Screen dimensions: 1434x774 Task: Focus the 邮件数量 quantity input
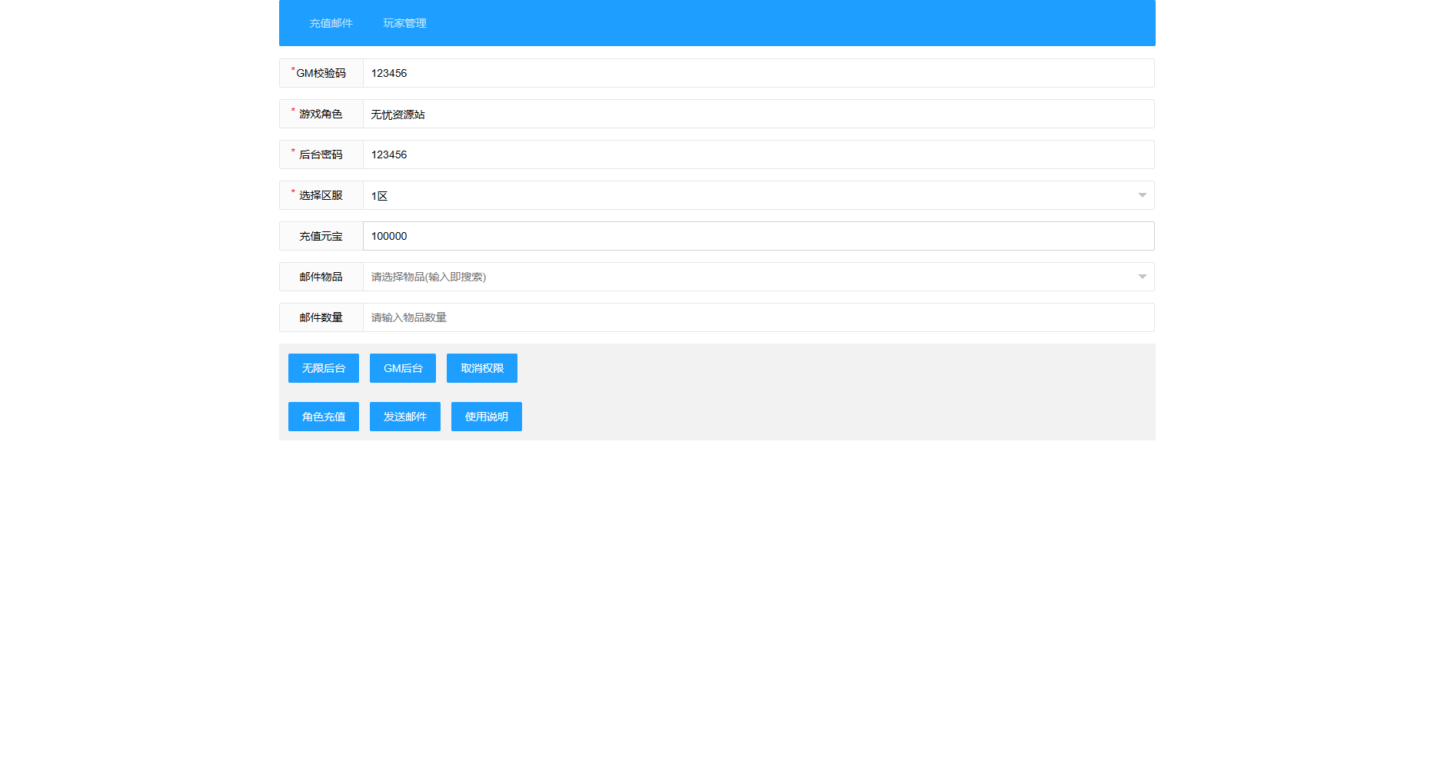click(758, 317)
